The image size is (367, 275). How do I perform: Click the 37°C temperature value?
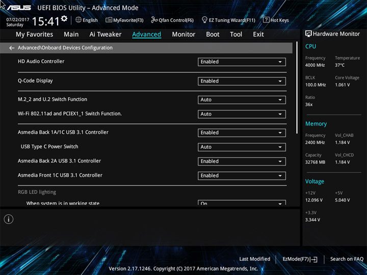pos(339,65)
